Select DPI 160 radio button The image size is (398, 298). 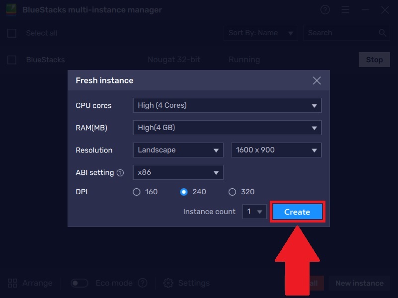click(137, 192)
